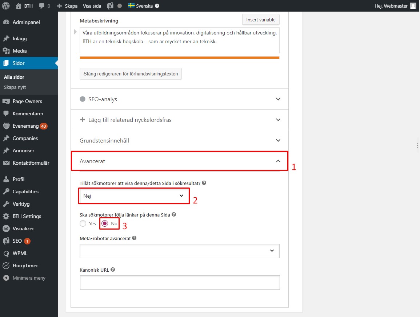The width and height of the screenshot is (420, 317).
Task: Click the Skapa plus icon in admin bar
Action: [x=60, y=6]
